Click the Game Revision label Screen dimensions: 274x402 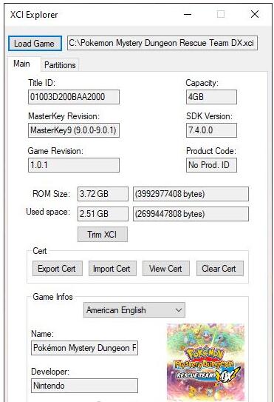click(55, 151)
